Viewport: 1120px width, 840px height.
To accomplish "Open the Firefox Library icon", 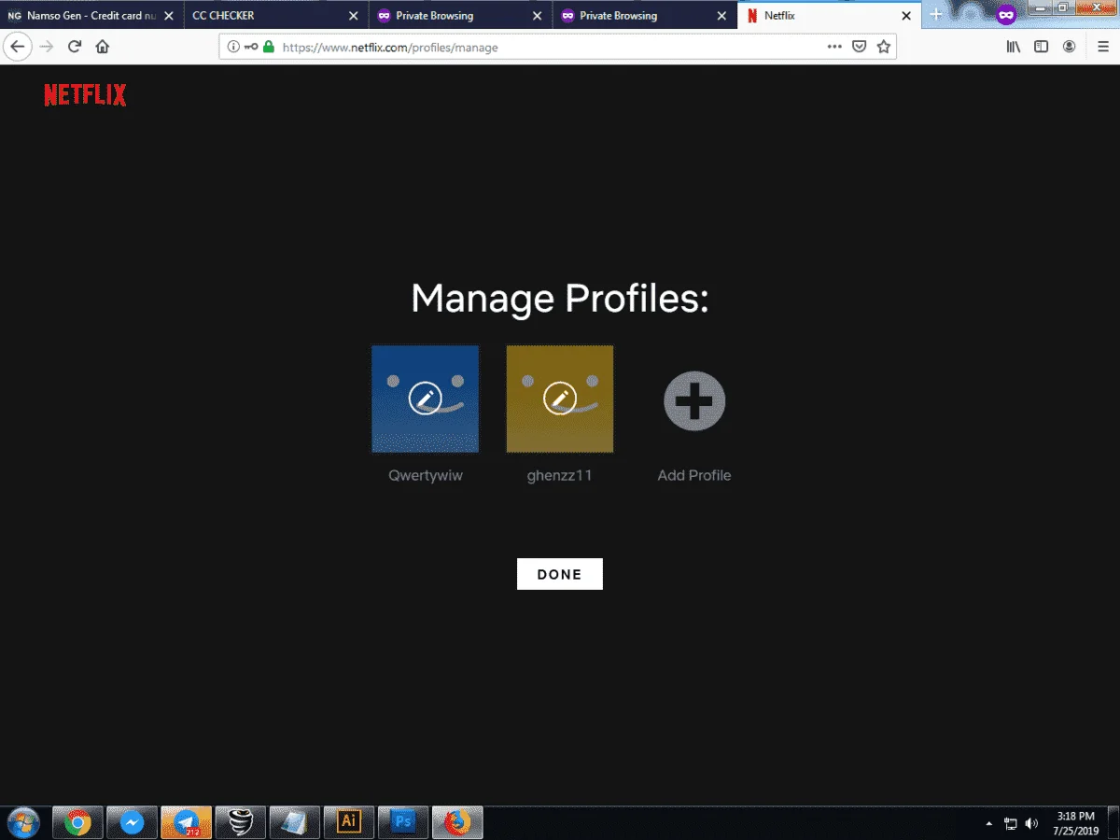I will pos(1014,47).
